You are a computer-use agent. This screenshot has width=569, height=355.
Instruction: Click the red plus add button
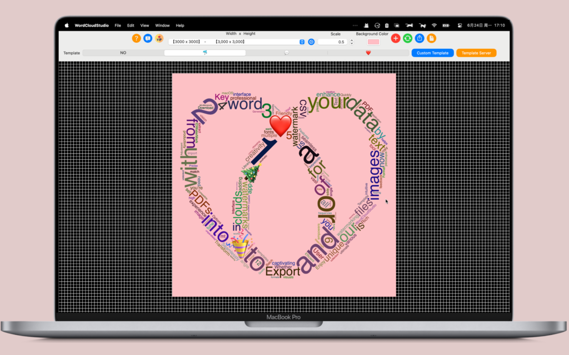point(396,38)
